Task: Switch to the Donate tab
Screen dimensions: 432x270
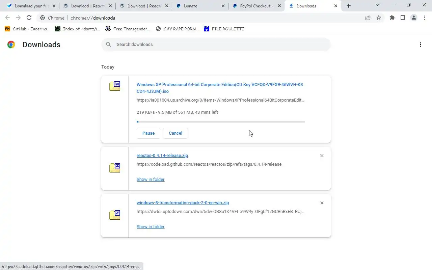Action: pos(200,6)
